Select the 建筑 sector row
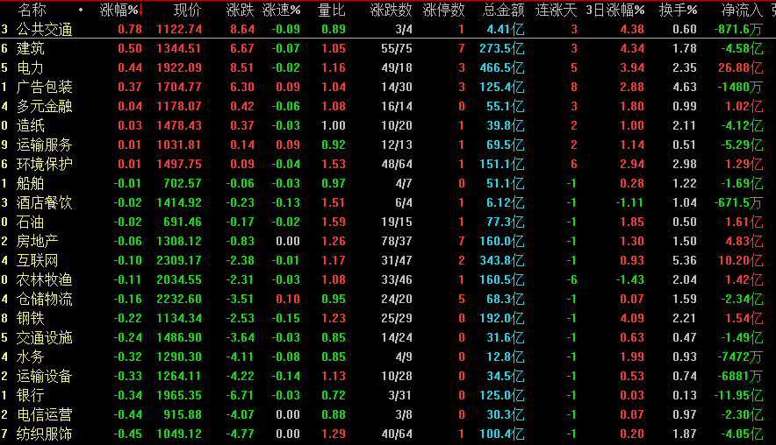Image resolution: width=776 pixels, height=445 pixels. [x=388, y=48]
